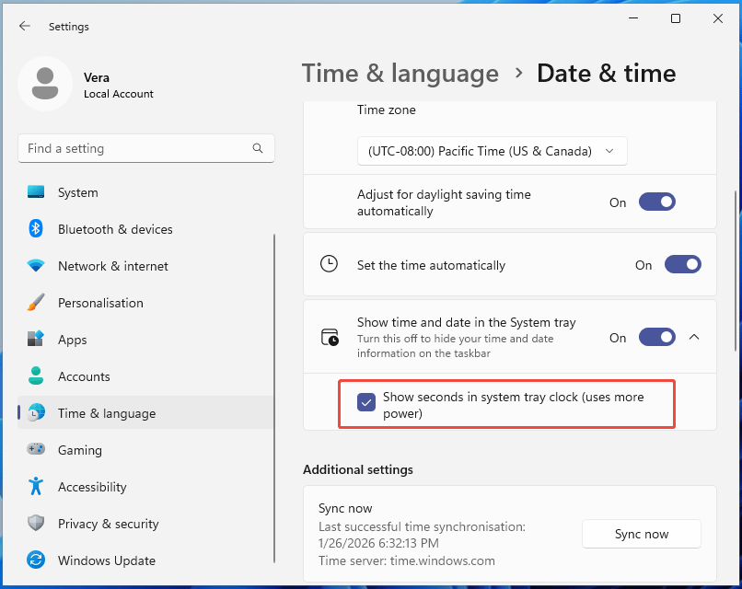Screen dimensions: 742x589
Task: Turn off time and date in System tray
Action: (656, 337)
